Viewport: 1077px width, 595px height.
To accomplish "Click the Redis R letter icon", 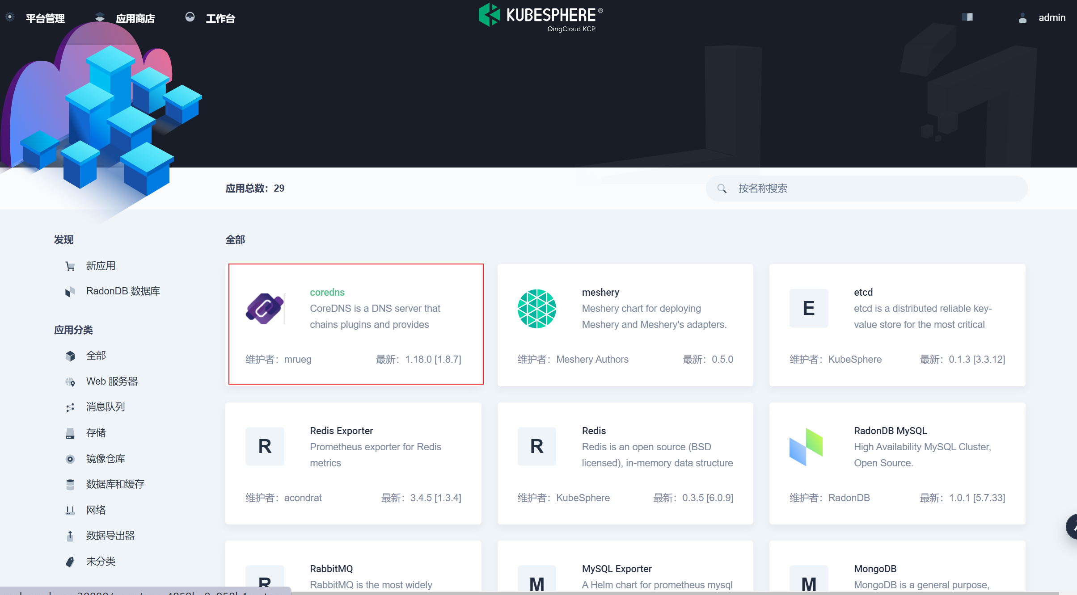I will tap(536, 447).
